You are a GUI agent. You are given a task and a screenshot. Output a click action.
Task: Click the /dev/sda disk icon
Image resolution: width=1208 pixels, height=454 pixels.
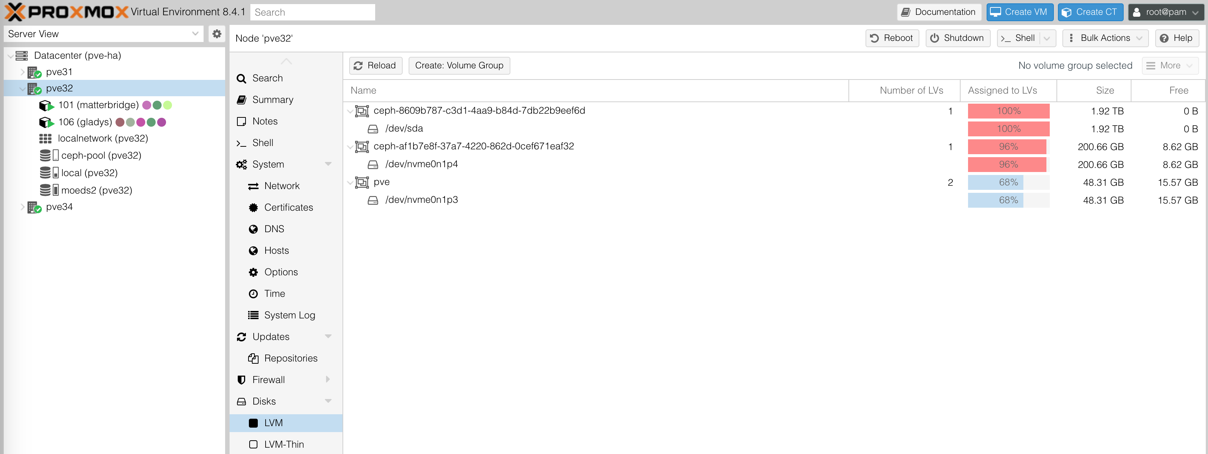click(x=373, y=129)
